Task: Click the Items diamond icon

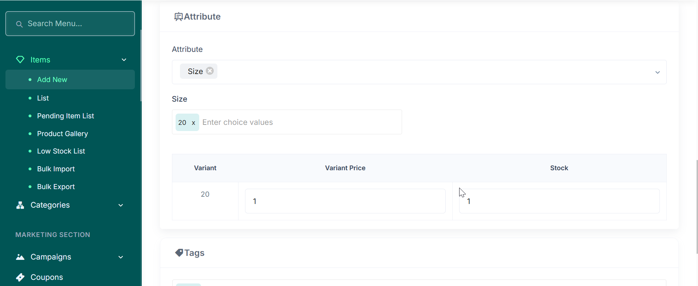Action: pyautogui.click(x=20, y=60)
